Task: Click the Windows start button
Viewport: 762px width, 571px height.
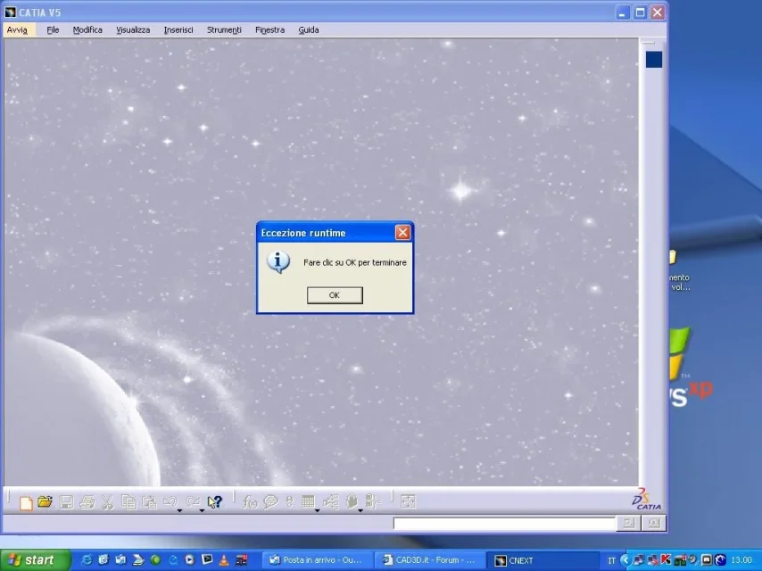Action: (35, 559)
